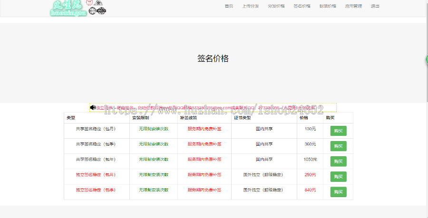Open the 上传分发 navigation item

(251, 6)
